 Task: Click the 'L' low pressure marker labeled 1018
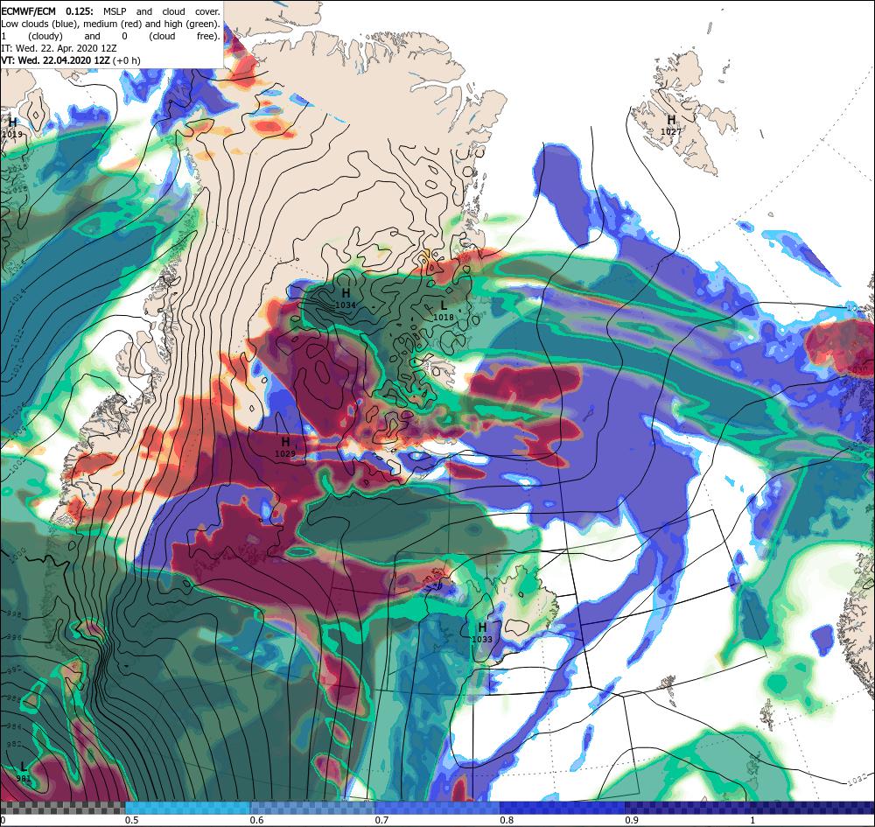444,305
